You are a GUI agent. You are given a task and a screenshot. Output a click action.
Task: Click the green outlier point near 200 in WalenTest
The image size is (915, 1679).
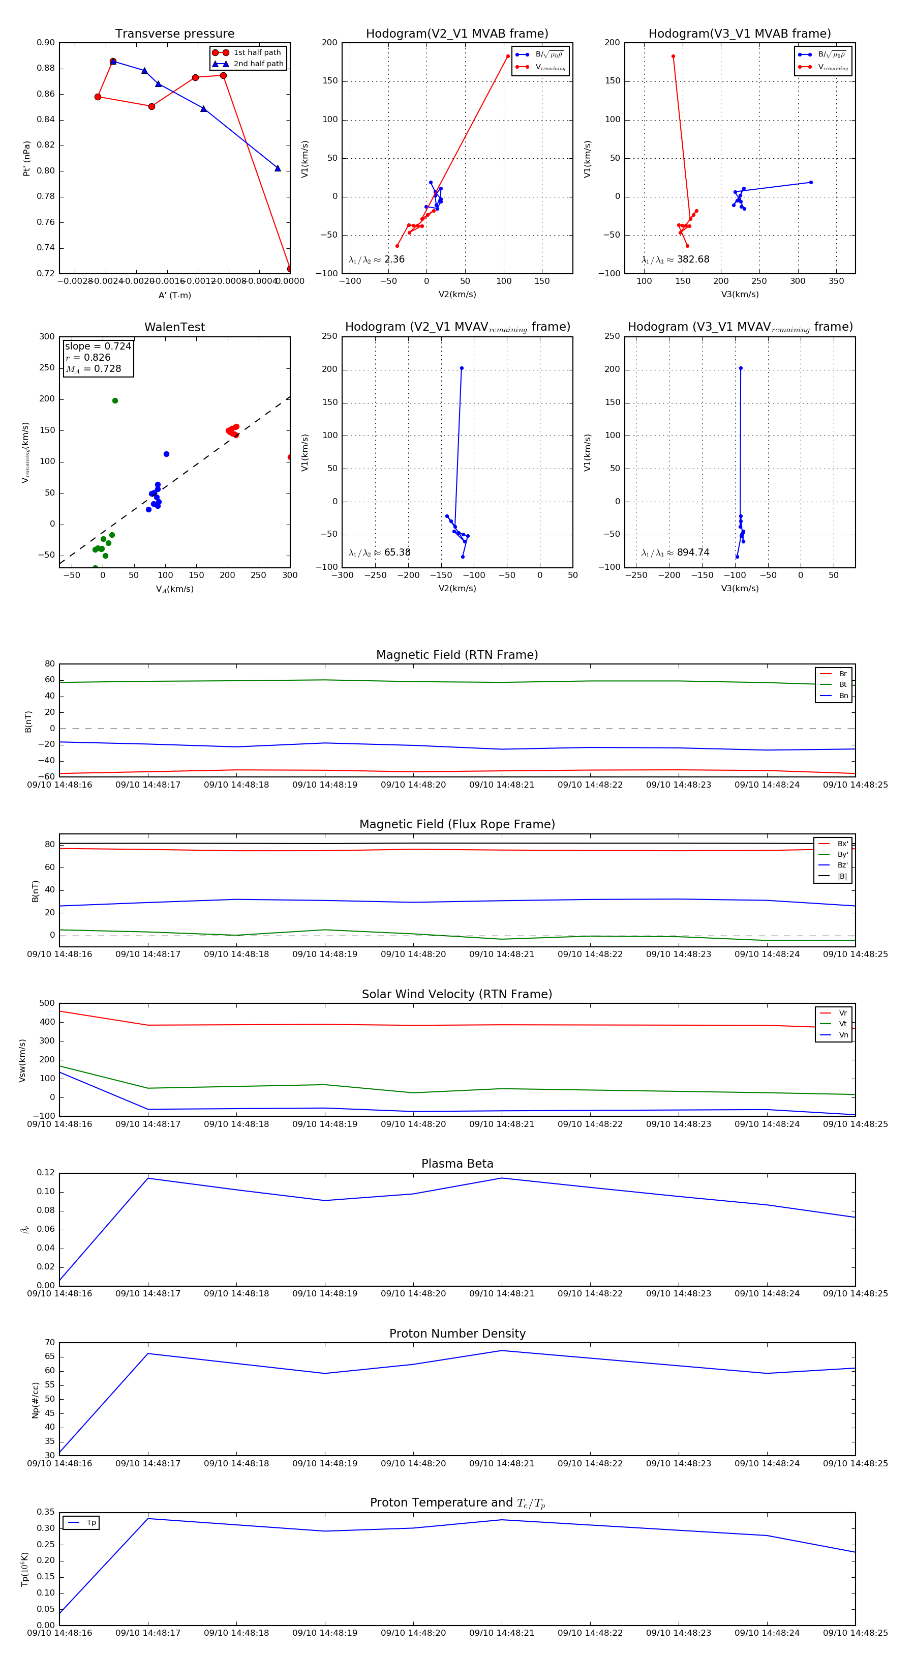tap(115, 401)
